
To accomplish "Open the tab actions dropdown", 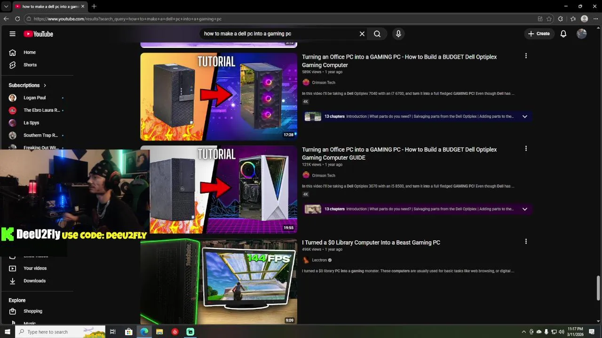I will (x=6, y=7).
